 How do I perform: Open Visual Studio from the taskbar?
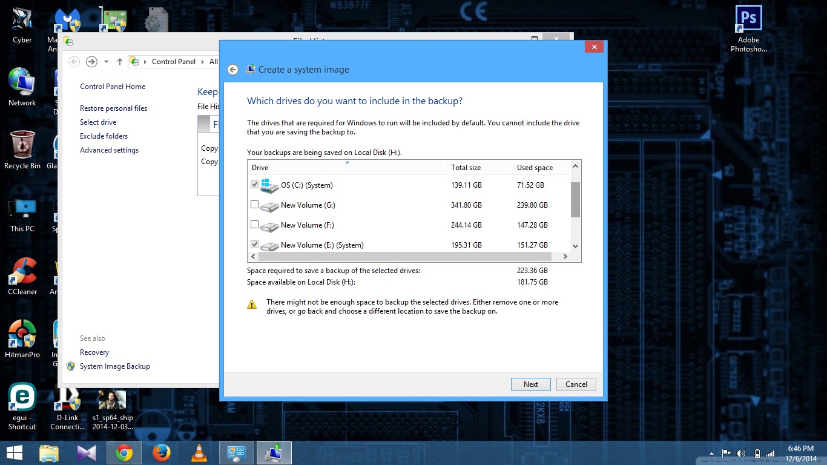click(86, 453)
